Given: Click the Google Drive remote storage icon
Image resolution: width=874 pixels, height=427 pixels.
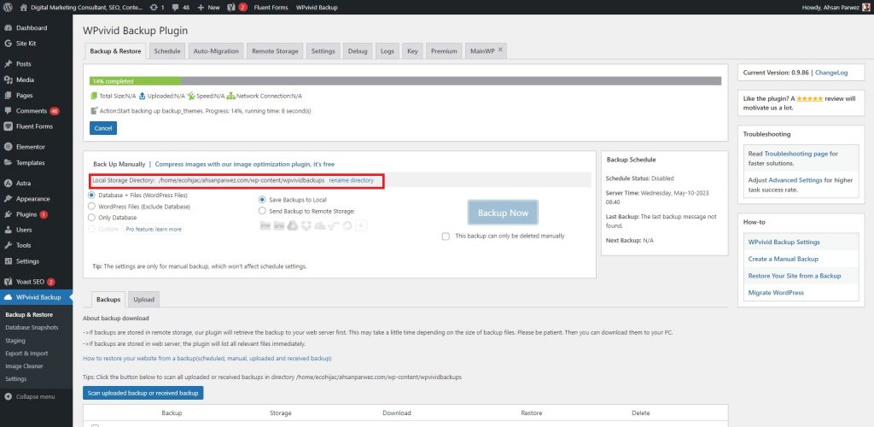Looking at the screenshot, I should pyautogui.click(x=293, y=225).
